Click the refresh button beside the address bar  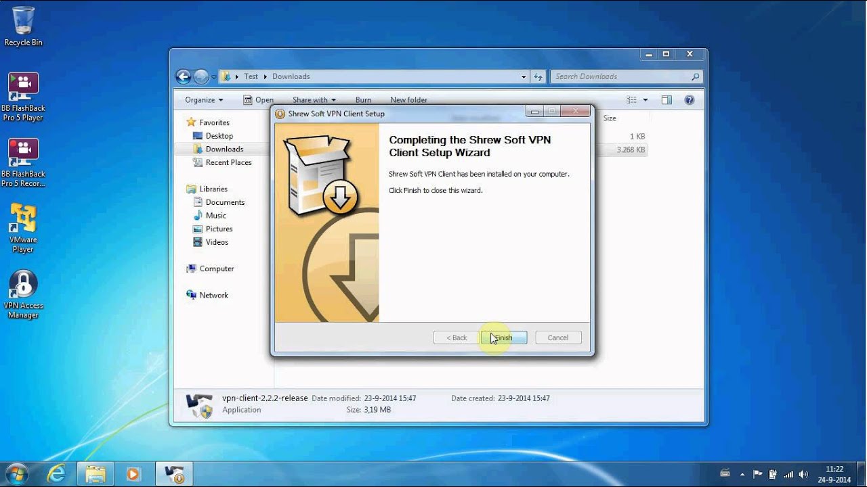point(538,76)
